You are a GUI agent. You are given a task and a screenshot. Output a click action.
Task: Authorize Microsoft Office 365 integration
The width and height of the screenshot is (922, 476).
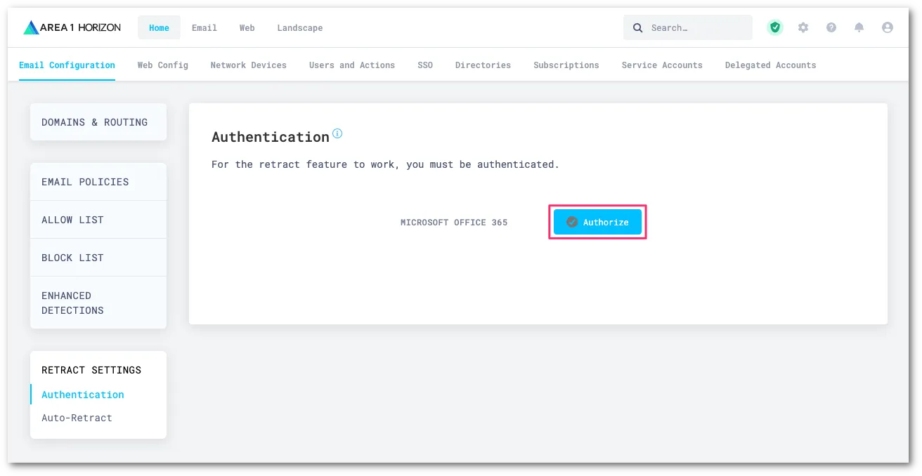pyautogui.click(x=597, y=222)
